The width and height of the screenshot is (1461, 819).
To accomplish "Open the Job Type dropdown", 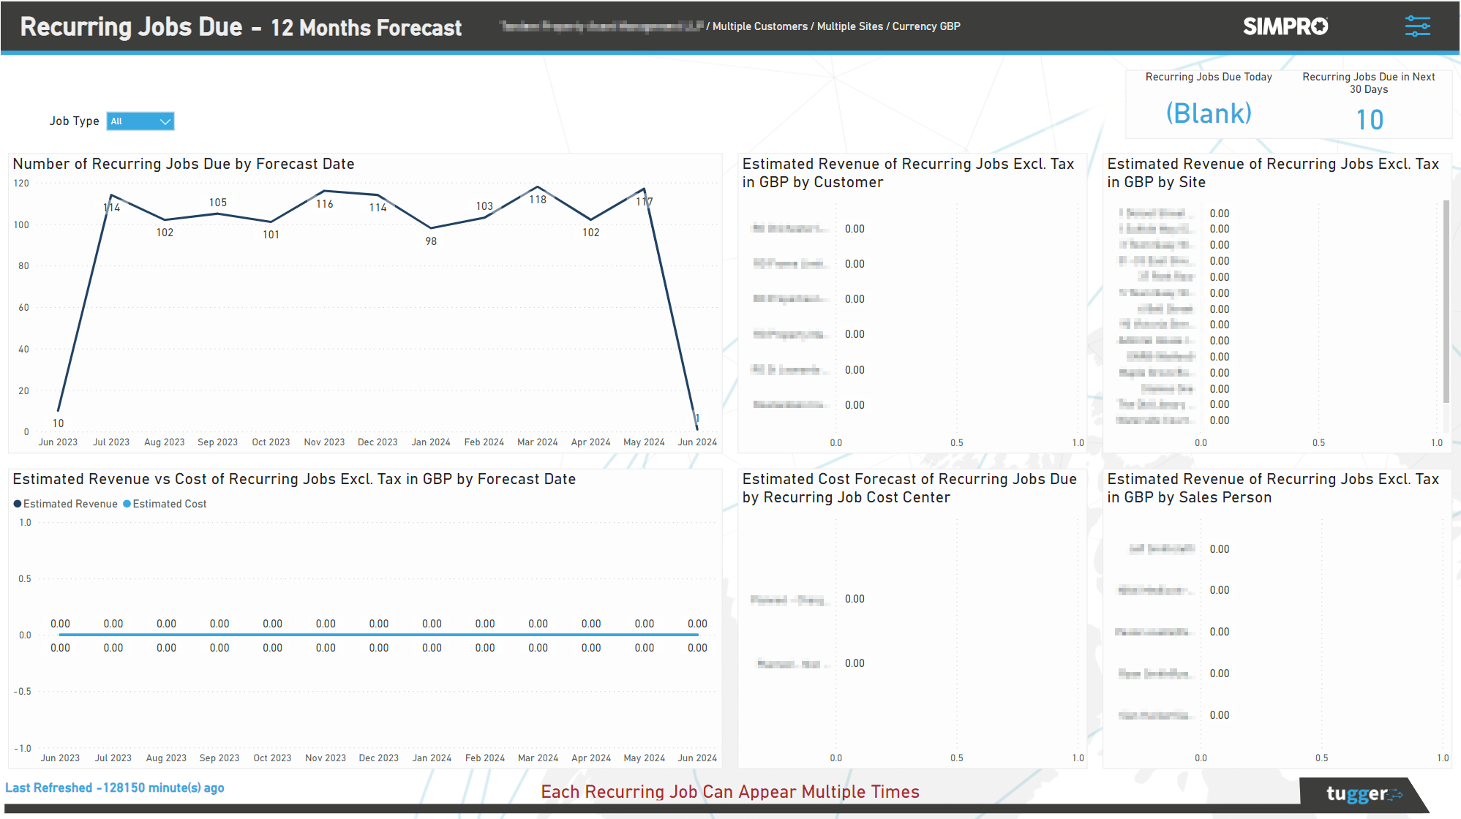I will point(140,121).
